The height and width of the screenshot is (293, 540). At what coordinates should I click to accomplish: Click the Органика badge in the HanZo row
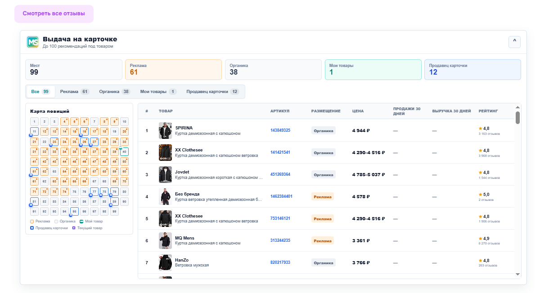[x=324, y=262]
